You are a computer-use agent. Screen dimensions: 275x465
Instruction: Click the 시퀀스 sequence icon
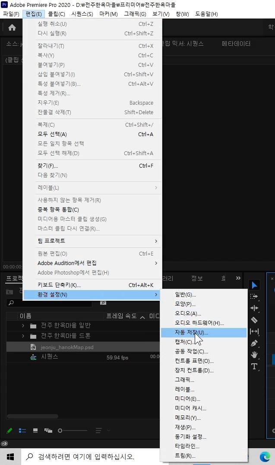point(33,357)
